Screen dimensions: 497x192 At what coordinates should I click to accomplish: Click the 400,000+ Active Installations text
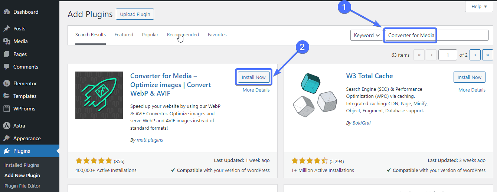[x=106, y=170]
